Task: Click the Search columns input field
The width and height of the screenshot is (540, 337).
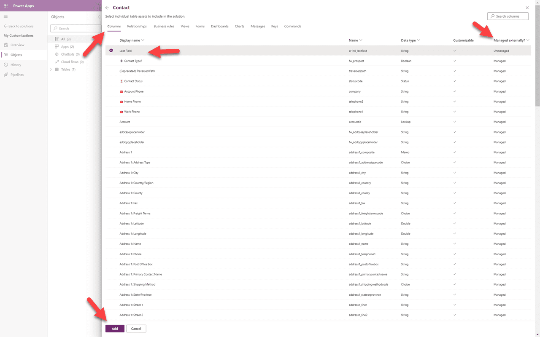Action: click(x=508, y=16)
